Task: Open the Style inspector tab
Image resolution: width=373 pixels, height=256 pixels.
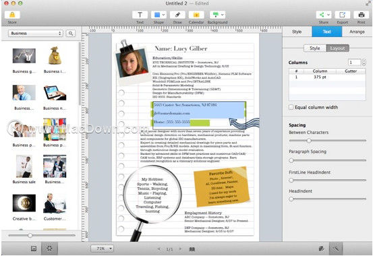Action: (297, 32)
